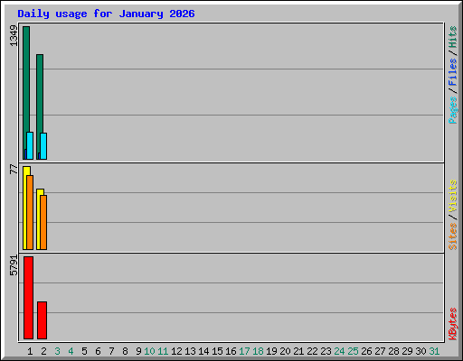The image size is (463, 361).
Task: Click the cyan Pages bar for day 1
Action: [30, 145]
